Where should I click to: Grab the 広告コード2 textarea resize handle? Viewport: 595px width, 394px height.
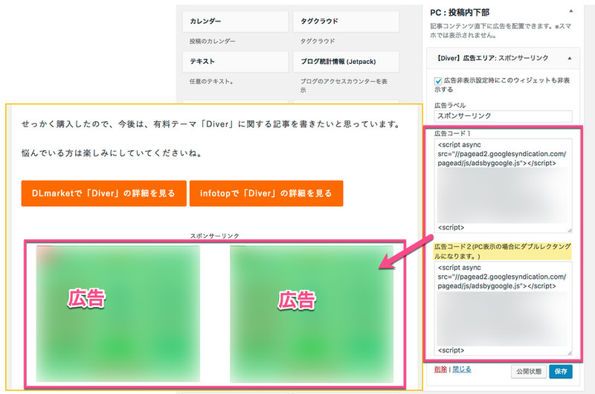[569, 352]
